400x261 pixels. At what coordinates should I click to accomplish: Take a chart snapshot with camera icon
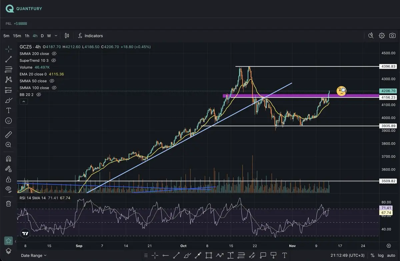393,36
